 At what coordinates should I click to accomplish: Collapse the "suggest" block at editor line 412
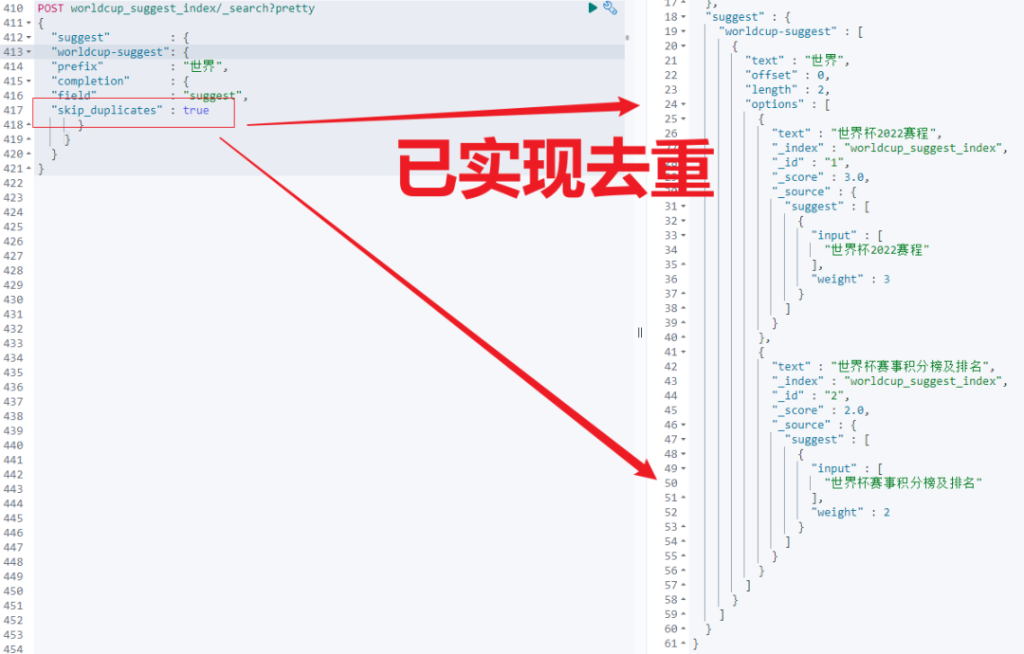click(x=28, y=37)
